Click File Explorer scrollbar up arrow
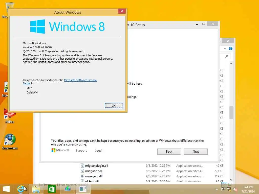259x194 pixels. click(231, 63)
